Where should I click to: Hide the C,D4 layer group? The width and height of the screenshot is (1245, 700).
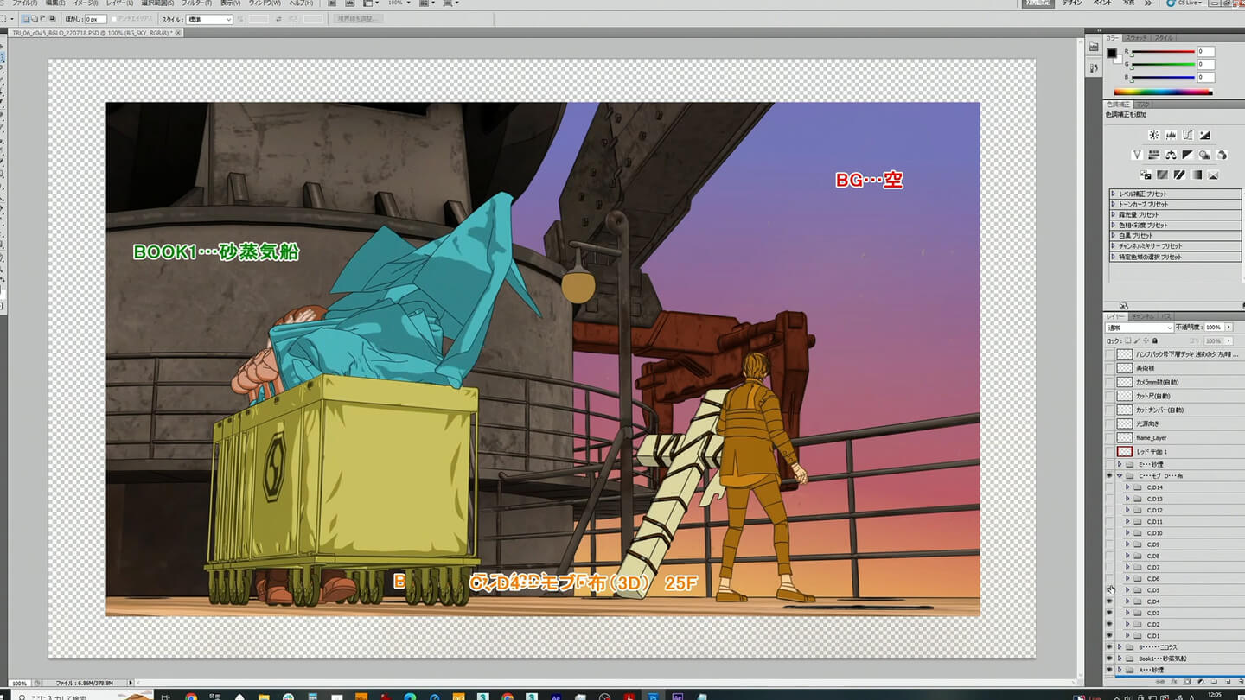click(x=1109, y=601)
